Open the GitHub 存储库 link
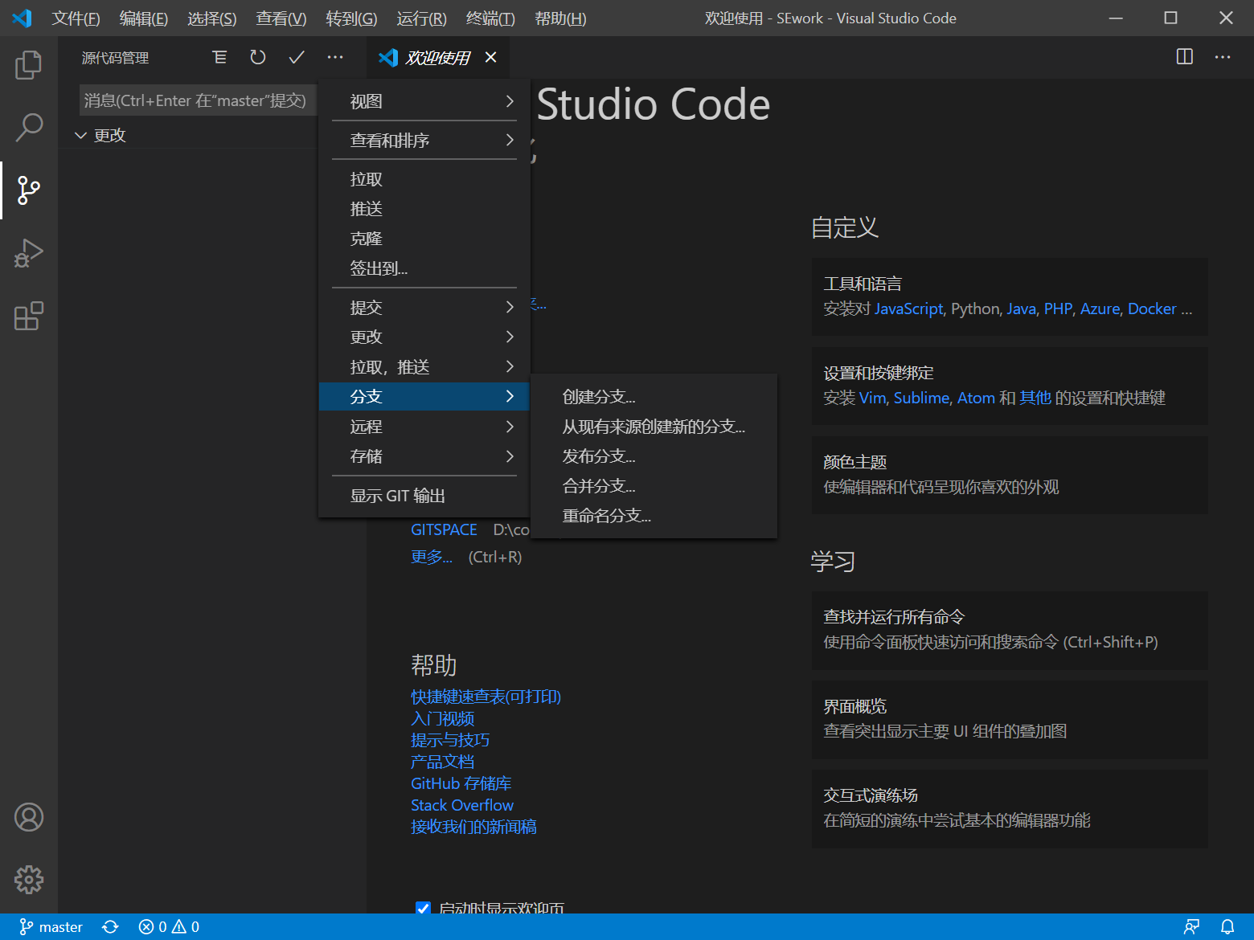1254x940 pixels. tap(461, 783)
